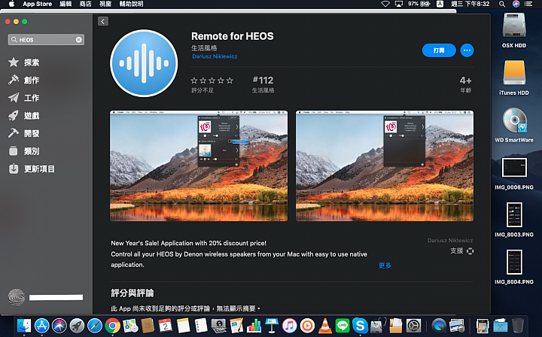
Task: Open Notification Center icon
Action: pos(528,4)
